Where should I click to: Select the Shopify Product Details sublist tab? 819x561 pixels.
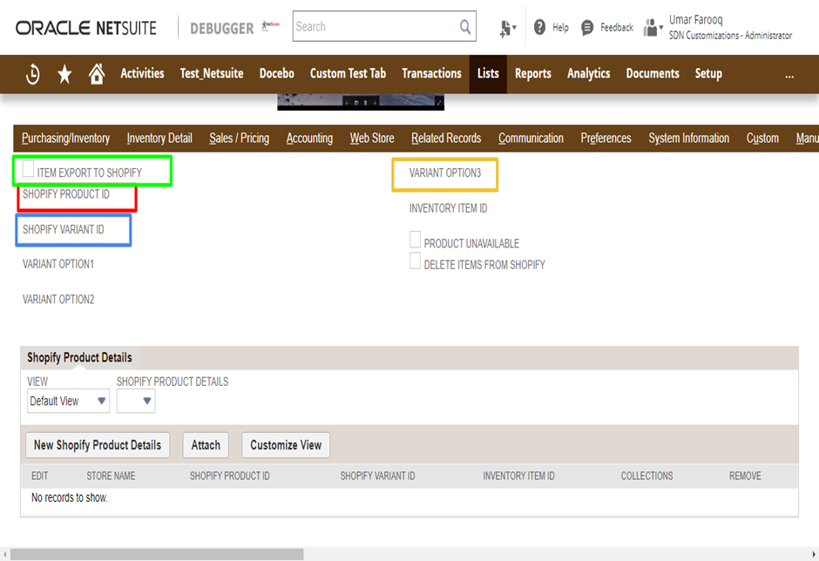tap(79, 358)
